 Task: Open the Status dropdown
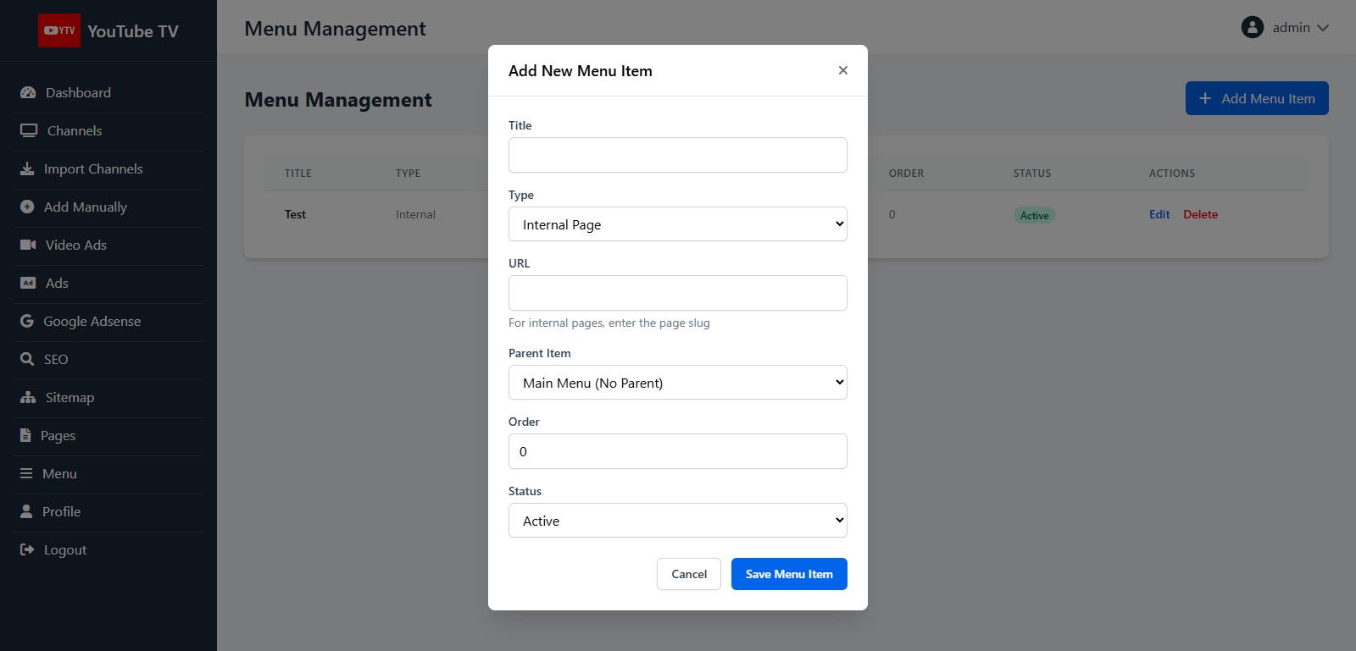click(677, 521)
